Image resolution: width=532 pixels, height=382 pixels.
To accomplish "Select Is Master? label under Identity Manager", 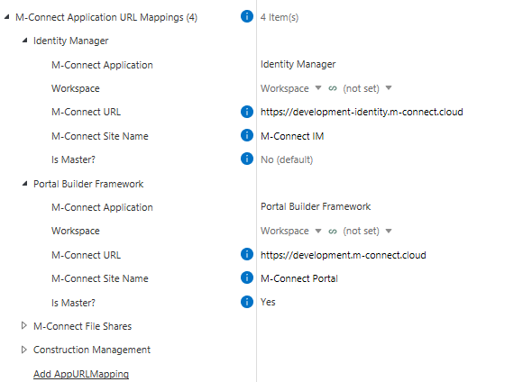I will [x=73, y=159].
